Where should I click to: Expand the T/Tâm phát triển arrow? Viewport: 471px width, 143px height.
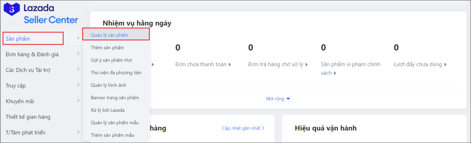click(x=78, y=132)
